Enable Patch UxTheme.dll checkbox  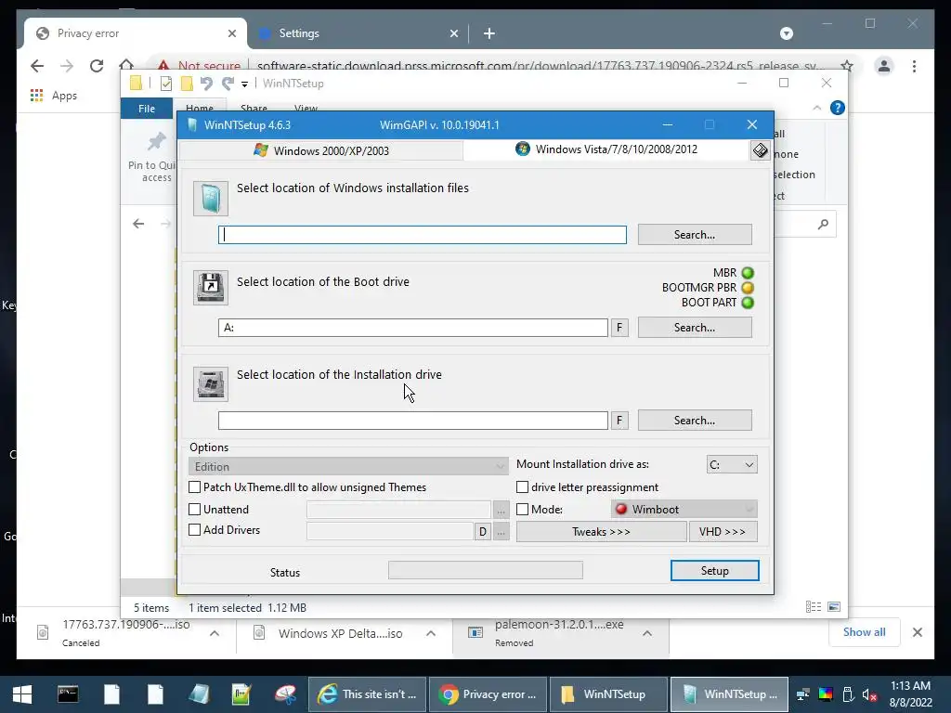(x=195, y=486)
